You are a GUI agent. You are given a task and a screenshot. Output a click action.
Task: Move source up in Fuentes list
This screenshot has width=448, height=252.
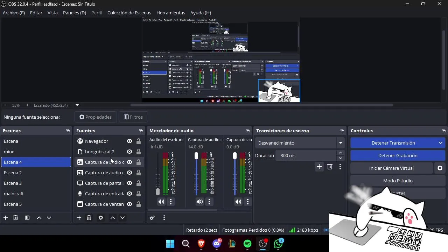[113, 218]
